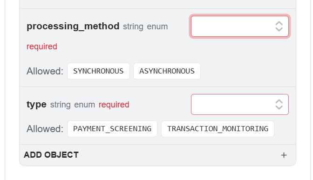The image size is (313, 180).
Task: Select the SYNCHRONOUS allowed value chip
Action: [98, 71]
